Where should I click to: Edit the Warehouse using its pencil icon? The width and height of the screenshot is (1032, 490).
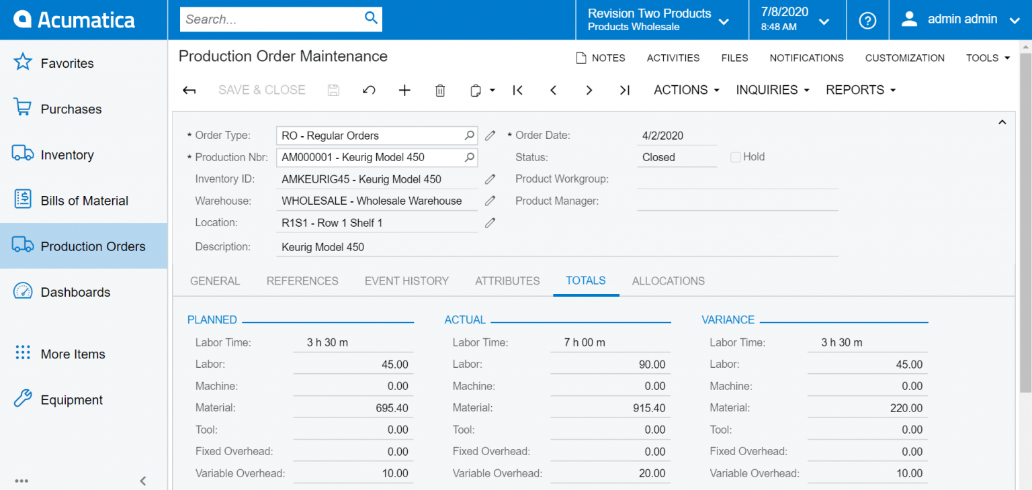(490, 200)
